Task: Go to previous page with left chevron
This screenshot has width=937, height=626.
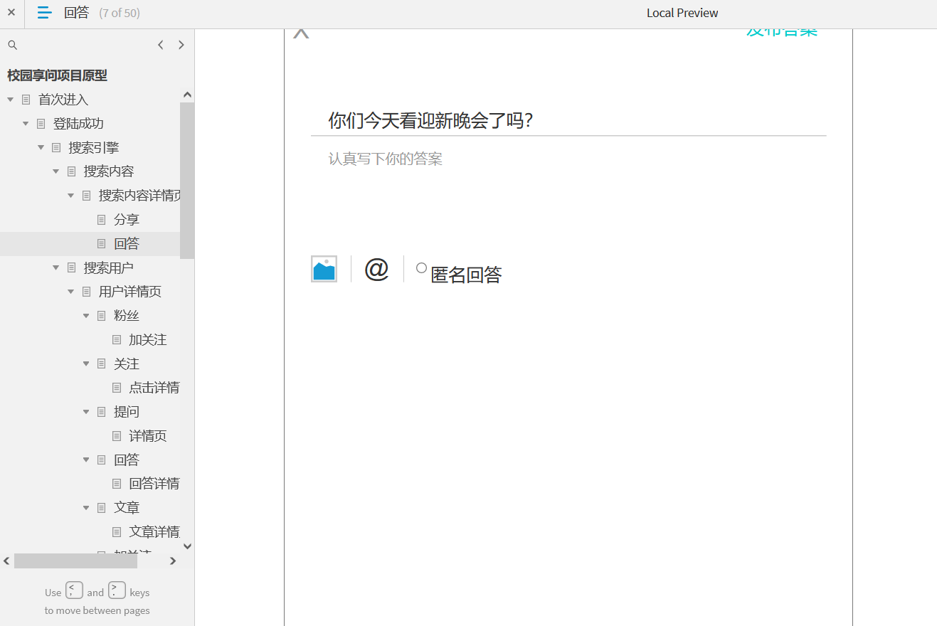Action: pyautogui.click(x=161, y=45)
